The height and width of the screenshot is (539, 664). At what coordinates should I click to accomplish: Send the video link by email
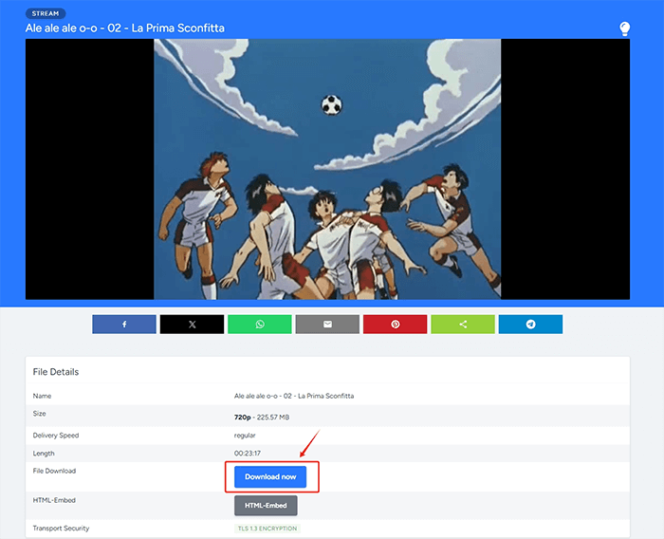coord(327,325)
